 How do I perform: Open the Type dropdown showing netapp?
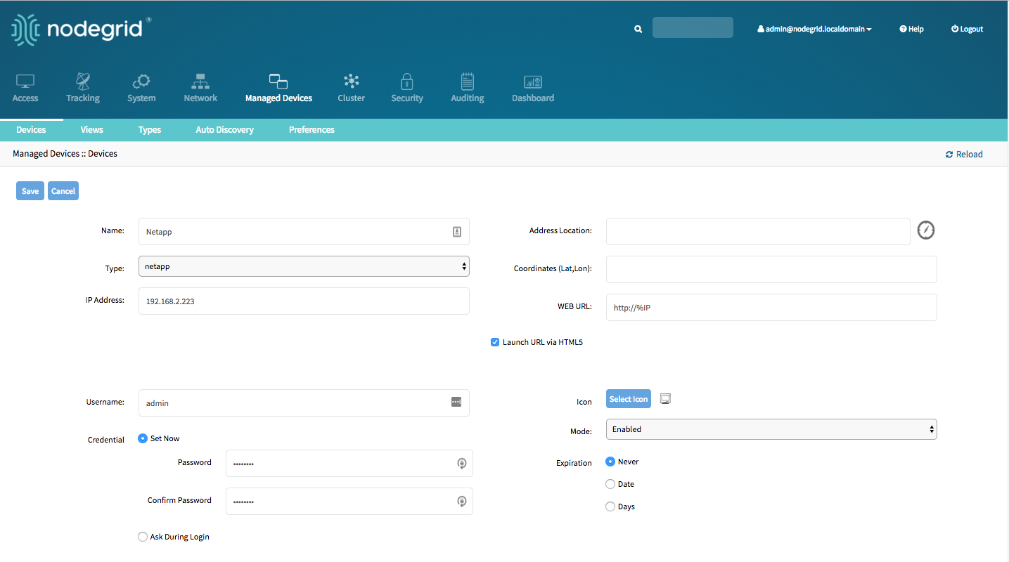(x=304, y=266)
